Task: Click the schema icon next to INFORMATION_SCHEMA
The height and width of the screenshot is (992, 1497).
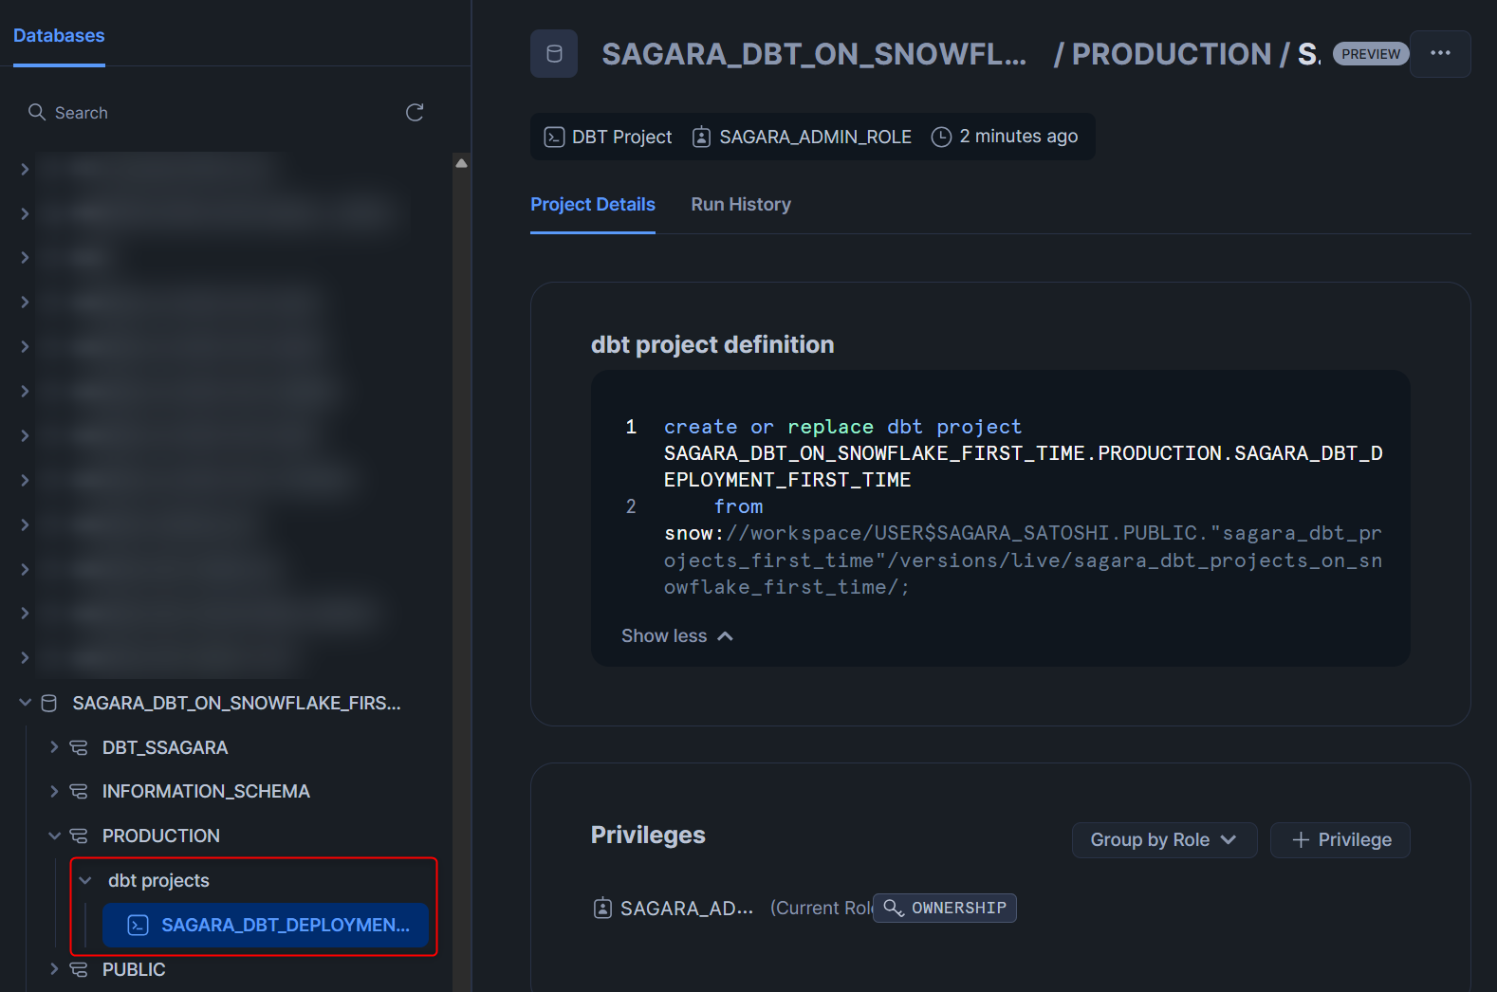Action: 79,792
